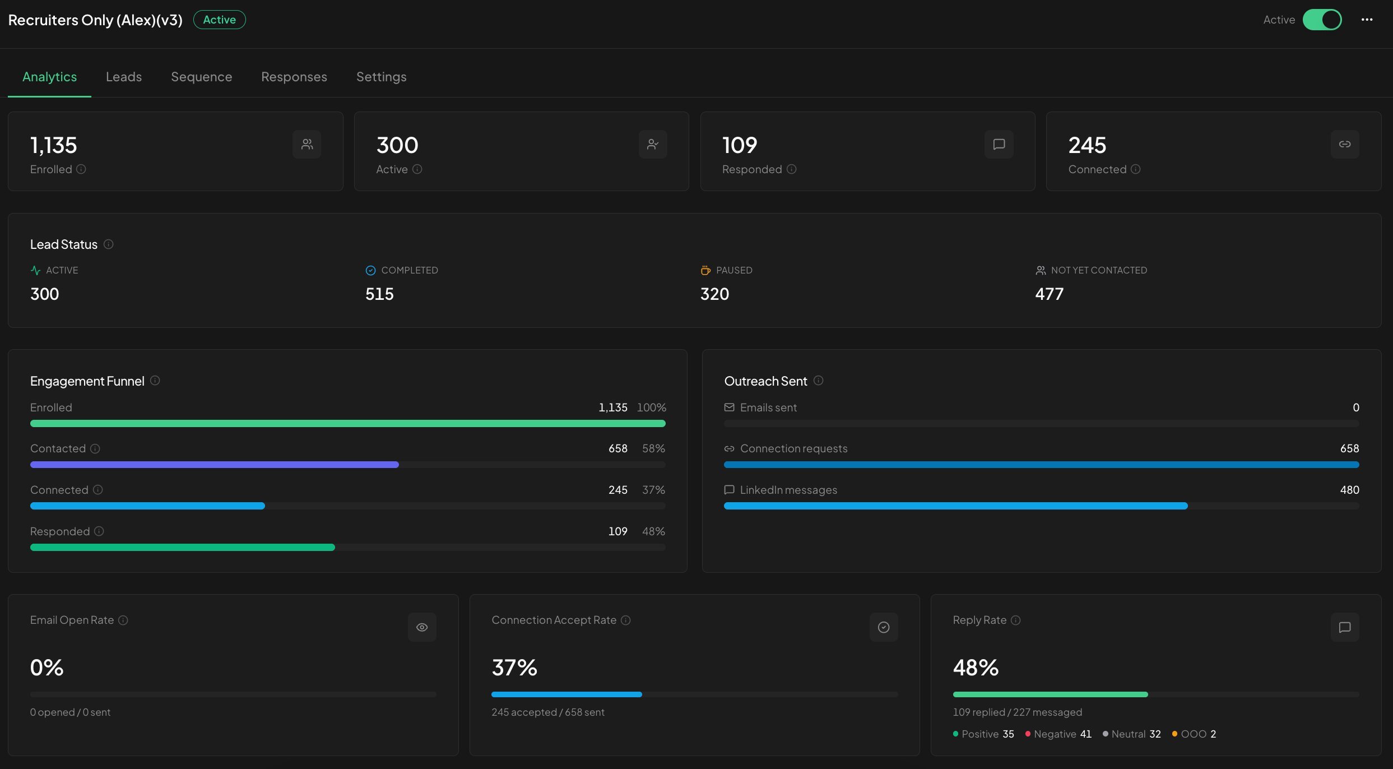This screenshot has height=769, width=1393.
Task: Click the 1,135 Enrolled card value
Action: tap(53, 145)
